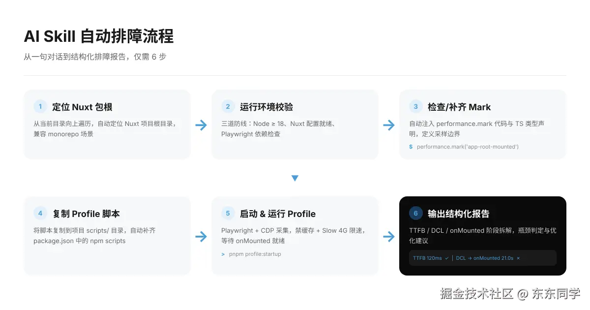Click the card title "复制 Profile 脚本"
This screenshot has height=310, width=590.
[x=86, y=214]
